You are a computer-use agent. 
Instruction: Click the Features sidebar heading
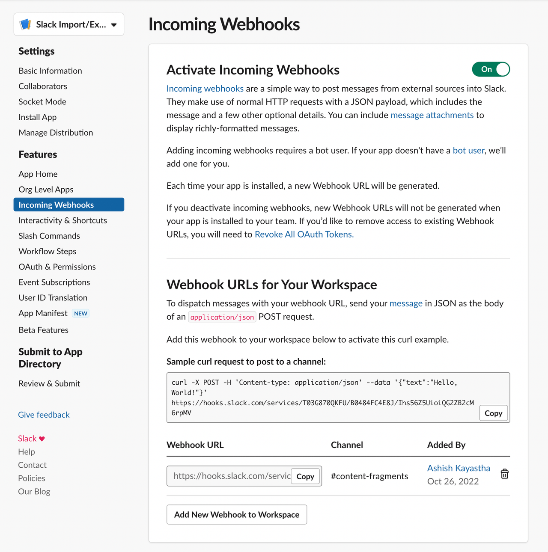(x=38, y=154)
